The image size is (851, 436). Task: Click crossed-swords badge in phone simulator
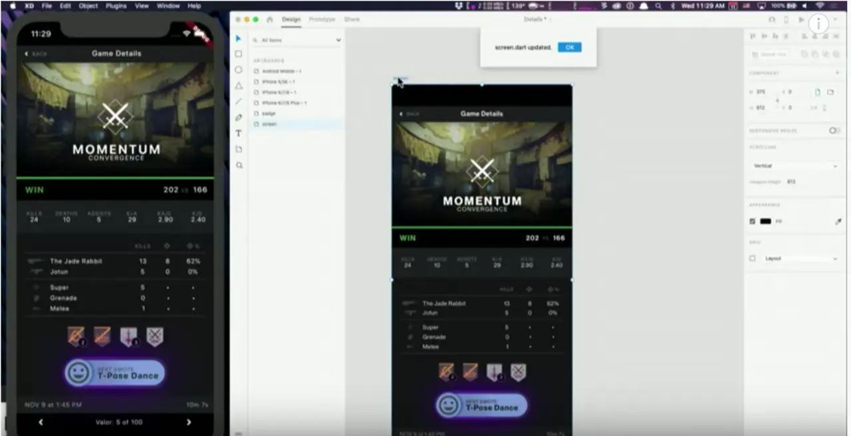click(155, 336)
